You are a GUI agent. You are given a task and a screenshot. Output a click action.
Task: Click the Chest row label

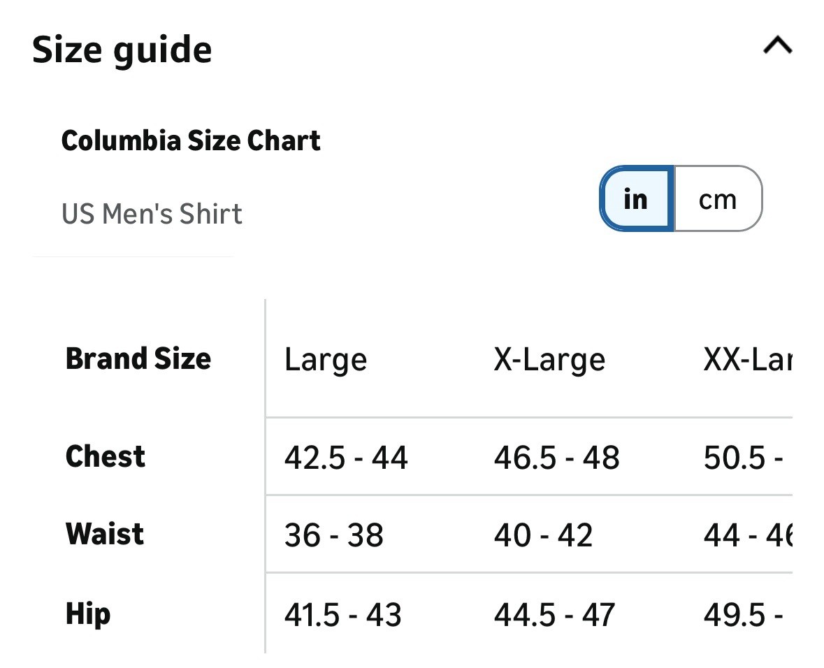[106, 457]
